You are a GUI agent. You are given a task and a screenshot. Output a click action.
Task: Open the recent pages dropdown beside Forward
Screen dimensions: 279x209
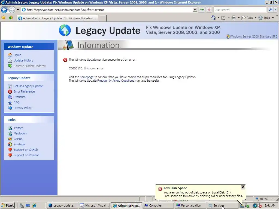click(18, 10)
